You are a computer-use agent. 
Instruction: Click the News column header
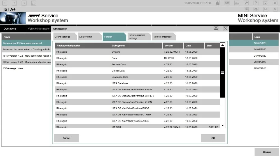[x=26, y=37]
